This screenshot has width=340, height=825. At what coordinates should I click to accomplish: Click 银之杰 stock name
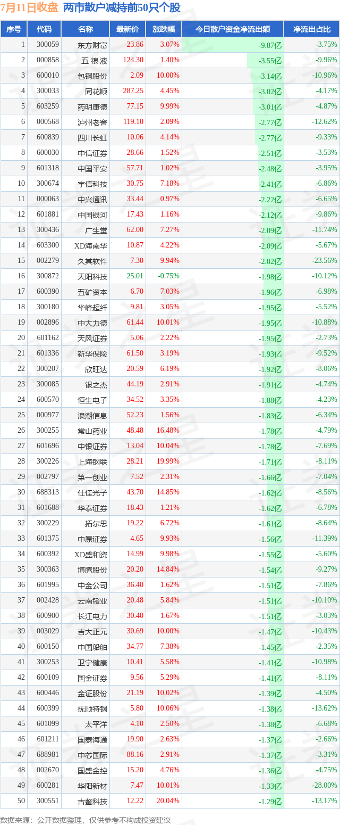tap(96, 384)
